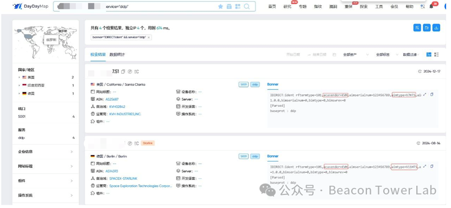Select the 检索结果 tab

point(98,55)
